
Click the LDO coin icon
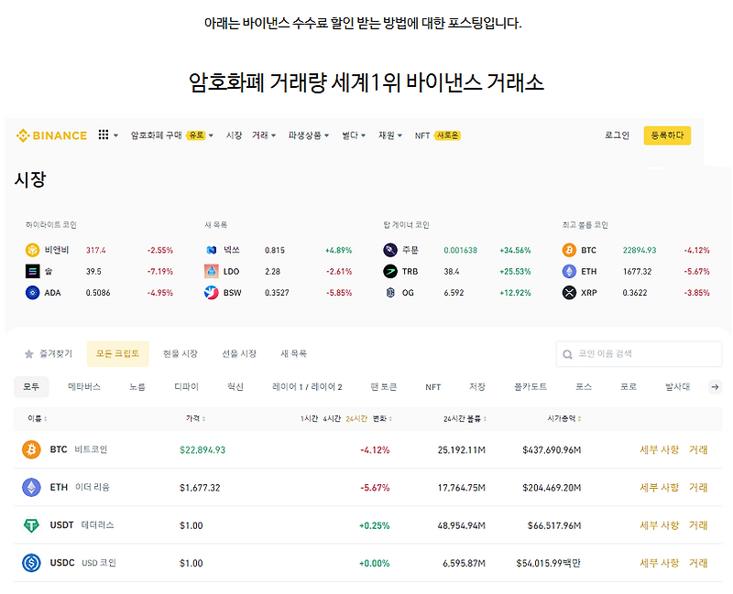pyautogui.click(x=212, y=271)
